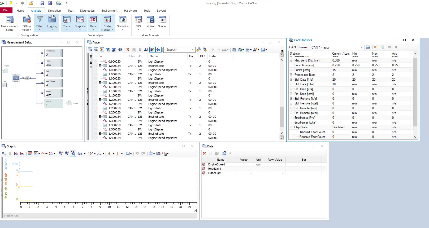Click red X clear icon in Data window

(204, 154)
